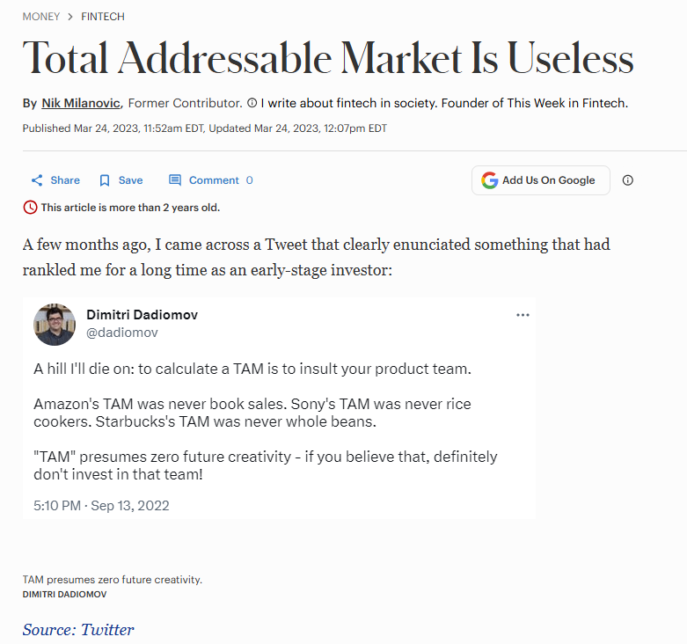Click the red clock article-age icon
Image resolution: width=687 pixels, height=644 pixels.
tap(30, 208)
